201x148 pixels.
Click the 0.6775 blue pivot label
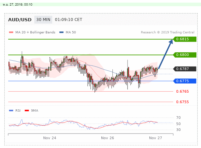[x=185, y=81]
